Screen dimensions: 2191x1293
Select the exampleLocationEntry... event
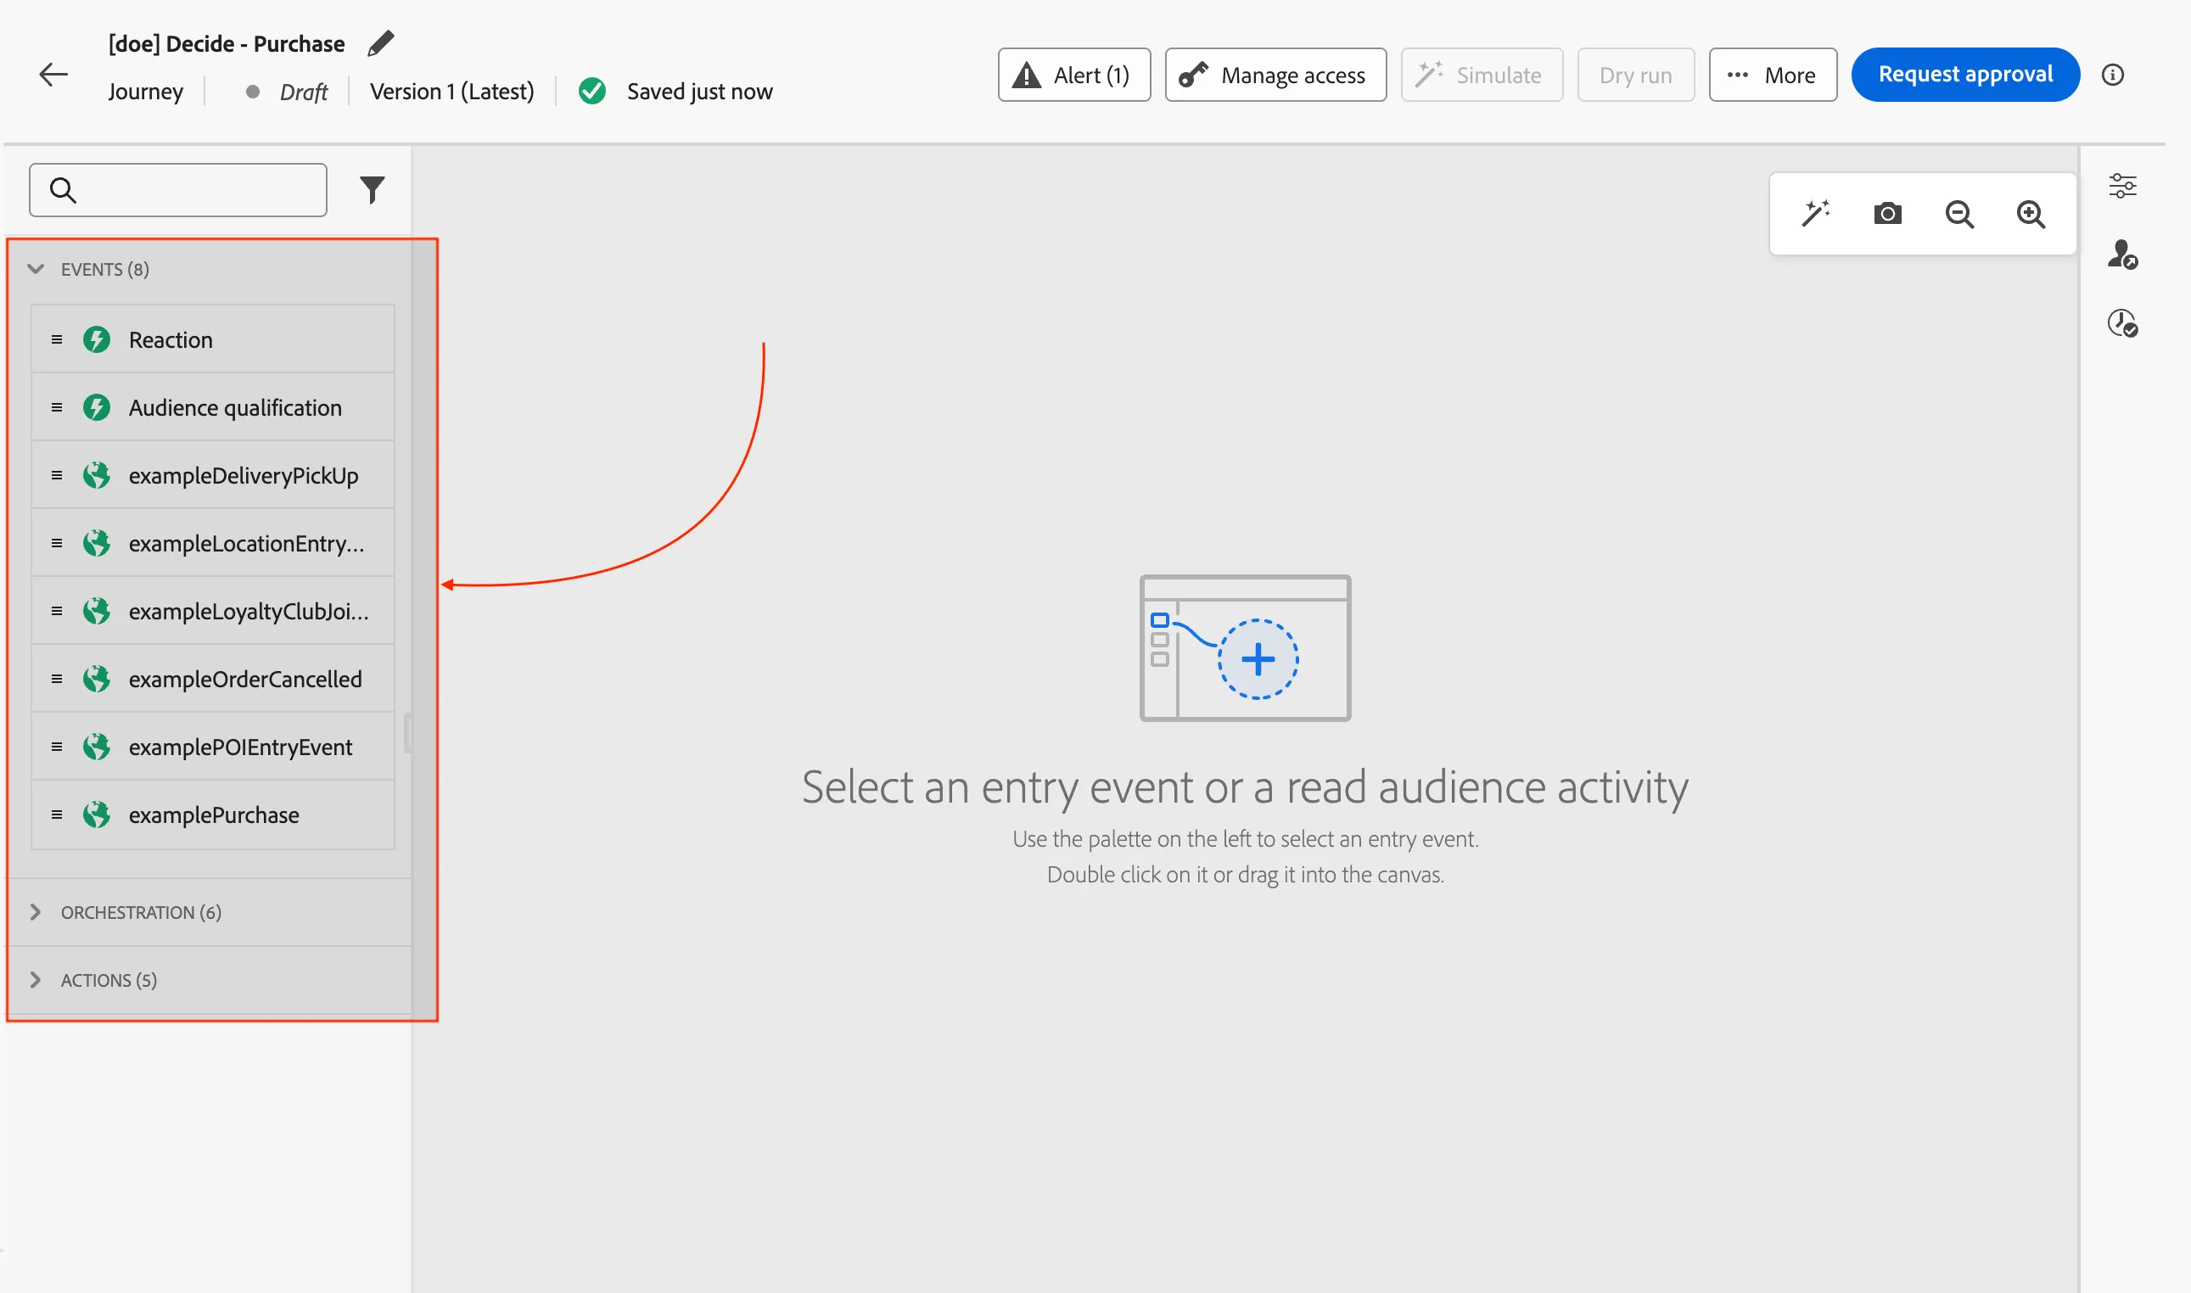point(214,543)
